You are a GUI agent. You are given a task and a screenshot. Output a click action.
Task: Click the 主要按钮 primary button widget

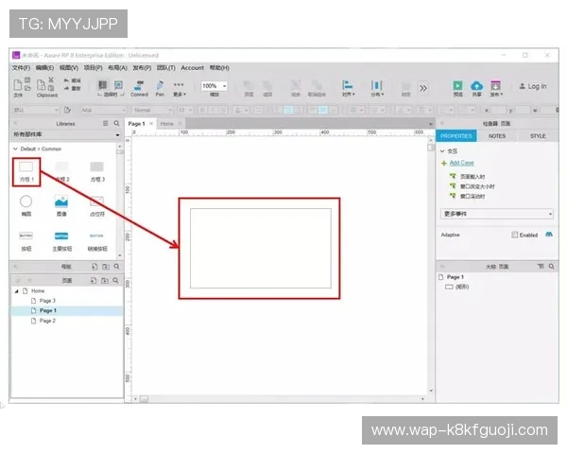(x=61, y=236)
